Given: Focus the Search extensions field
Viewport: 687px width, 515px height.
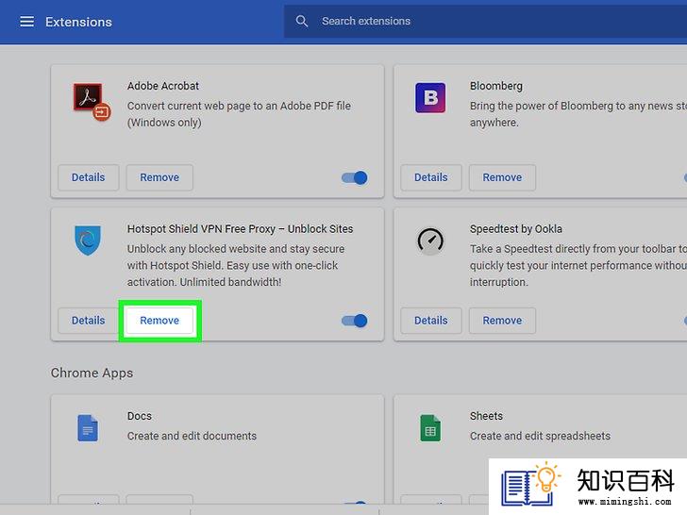Looking at the screenshot, I should pyautogui.click(x=485, y=21).
